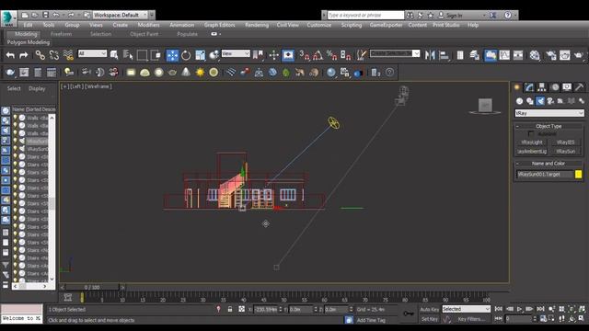The image size is (589, 331).
Task: Switch to the Object Paint ribbon tab
Action: click(144, 34)
